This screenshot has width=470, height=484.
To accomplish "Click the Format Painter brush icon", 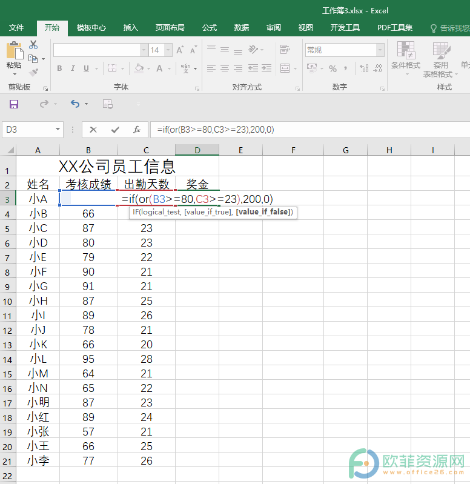I will (33, 73).
